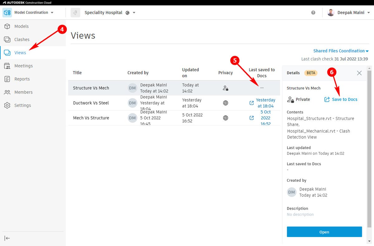Click Today at 14:02 updated cell
The width and height of the screenshot is (374, 246).
coord(191,88)
